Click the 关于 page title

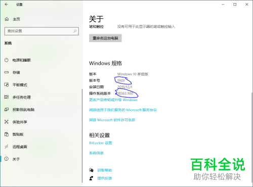coord(96,19)
